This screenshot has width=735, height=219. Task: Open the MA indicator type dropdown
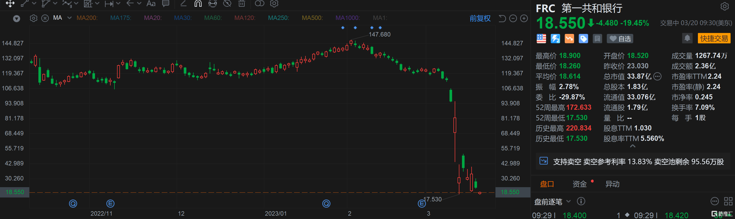point(69,18)
